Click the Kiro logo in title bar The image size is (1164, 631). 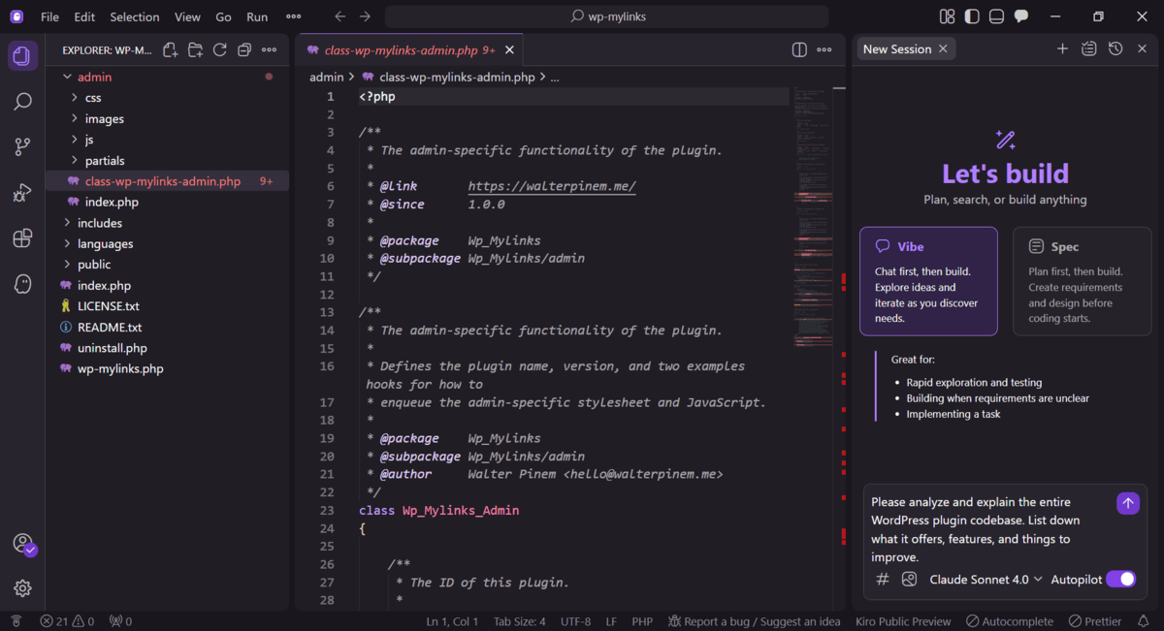click(16, 16)
